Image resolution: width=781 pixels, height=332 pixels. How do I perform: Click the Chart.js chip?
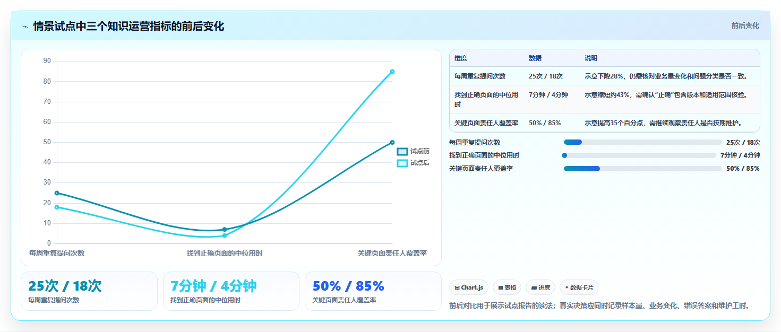(469, 287)
